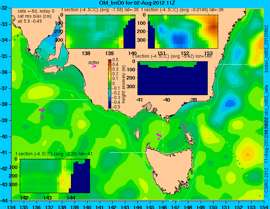Click the magenta drifter arrow symbol in legend
Image resolution: width=270 pixels, height=209 pixels.
94,66
